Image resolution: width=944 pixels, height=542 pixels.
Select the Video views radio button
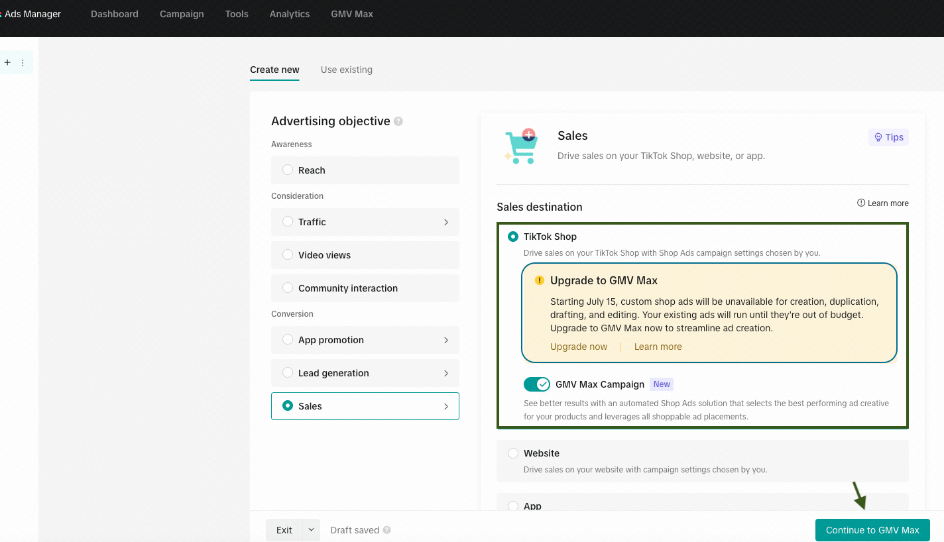288,254
